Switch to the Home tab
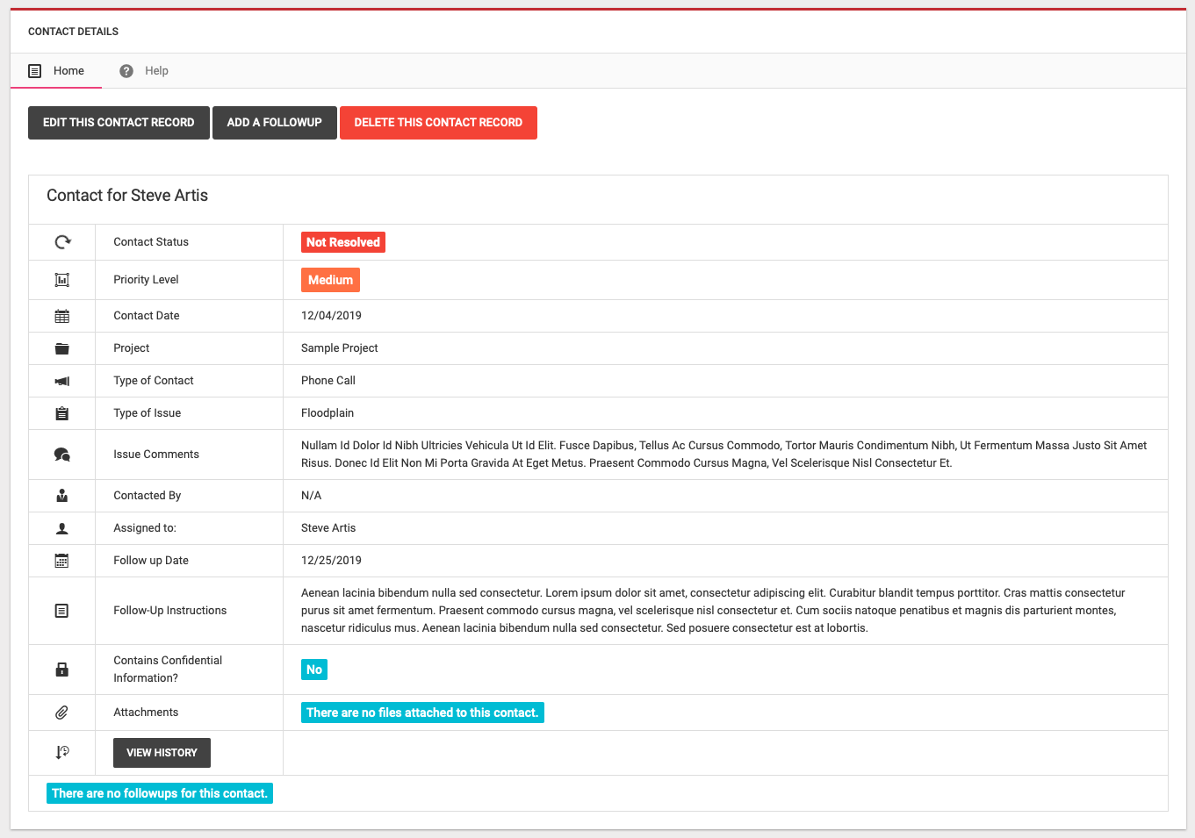The image size is (1195, 838). coord(57,71)
